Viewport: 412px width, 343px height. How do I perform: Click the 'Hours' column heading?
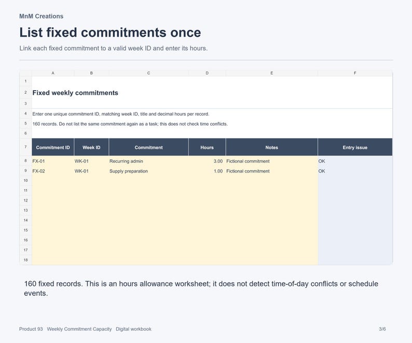pos(207,147)
